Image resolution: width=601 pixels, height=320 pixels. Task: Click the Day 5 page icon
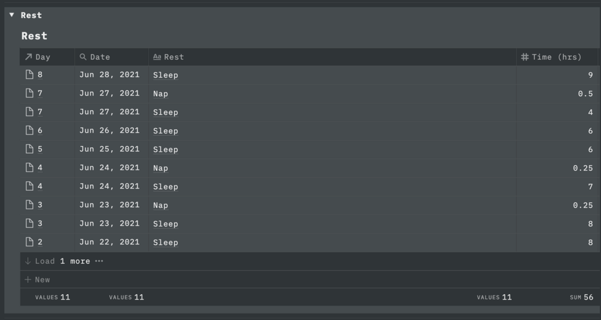coord(29,149)
